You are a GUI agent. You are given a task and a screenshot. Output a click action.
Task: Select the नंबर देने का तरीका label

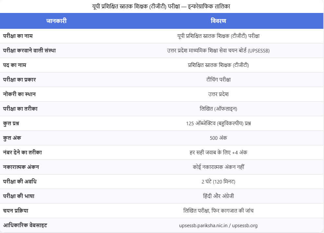(22, 152)
